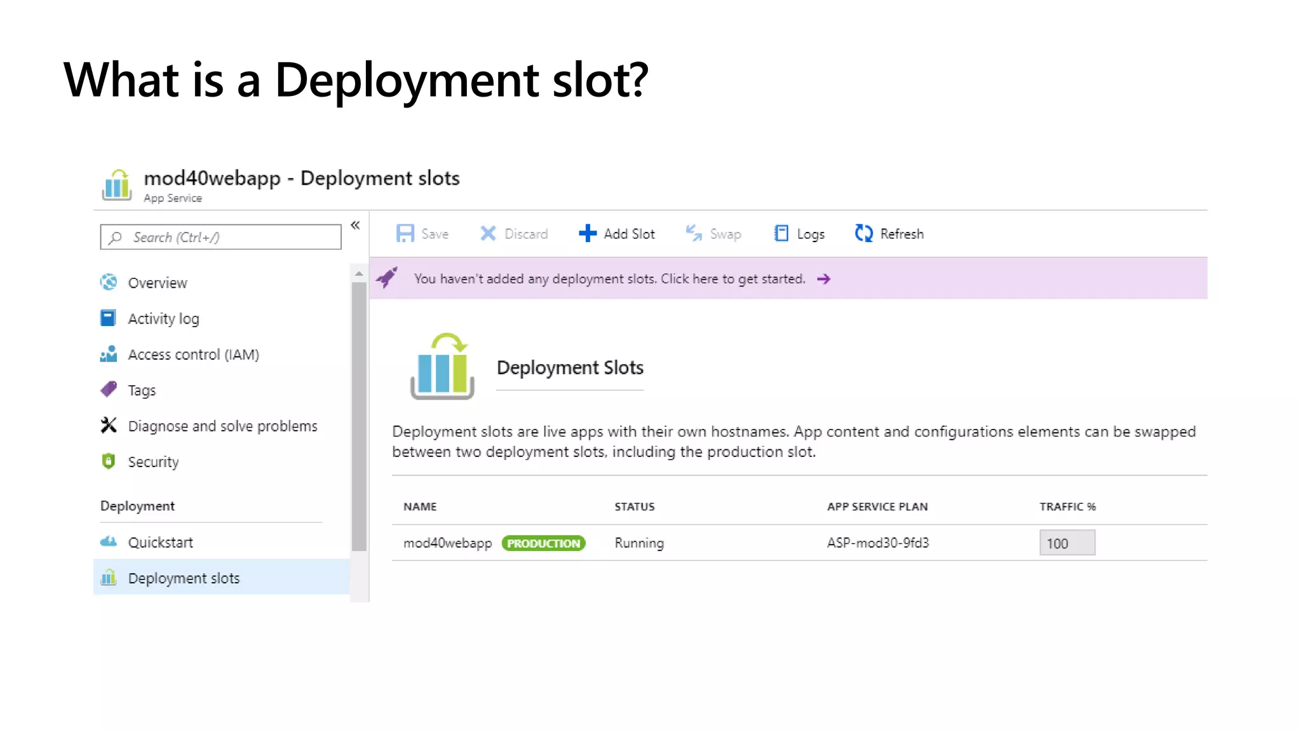The height and width of the screenshot is (732, 1301).
Task: Click the Refresh circular arrows icon
Action: [x=863, y=233]
